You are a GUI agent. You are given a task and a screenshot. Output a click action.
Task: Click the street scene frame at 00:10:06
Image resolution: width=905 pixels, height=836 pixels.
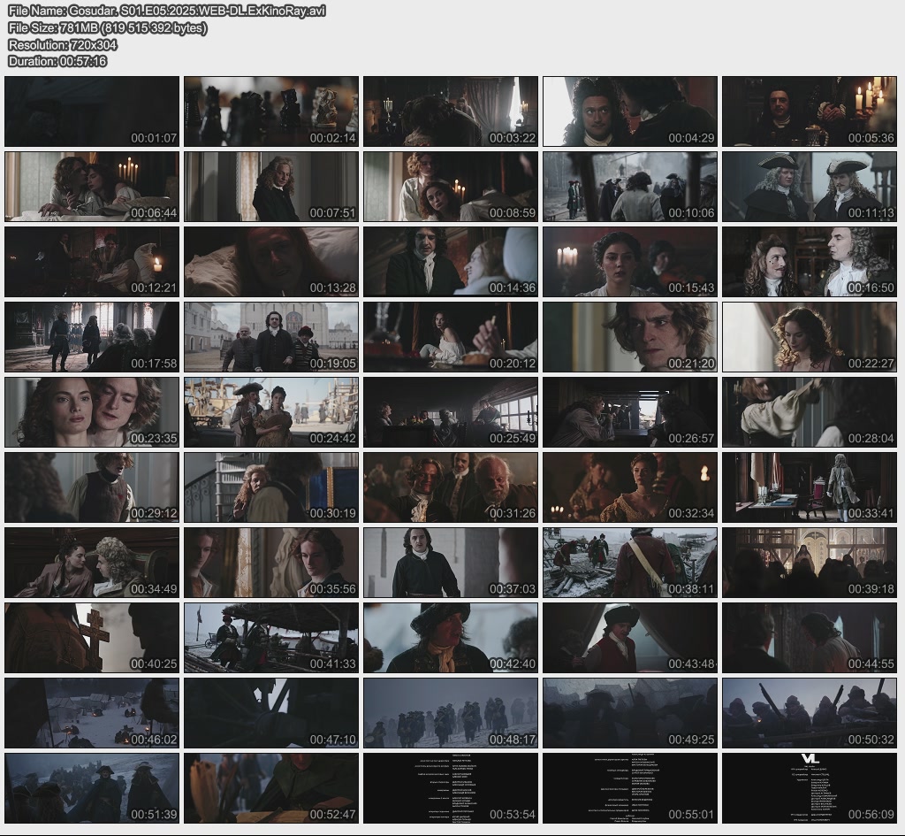[x=629, y=187]
